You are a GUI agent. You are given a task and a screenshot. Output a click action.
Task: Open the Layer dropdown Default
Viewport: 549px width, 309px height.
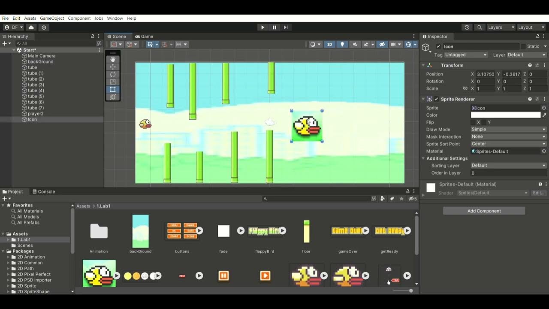click(x=527, y=55)
